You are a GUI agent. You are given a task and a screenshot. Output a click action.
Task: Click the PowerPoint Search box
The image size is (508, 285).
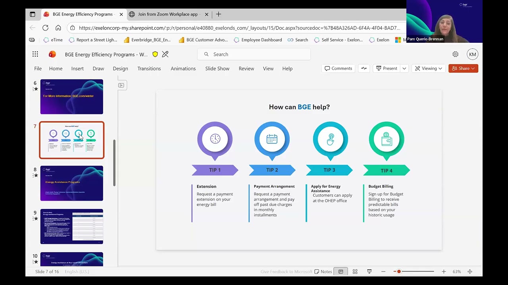pos(254,54)
